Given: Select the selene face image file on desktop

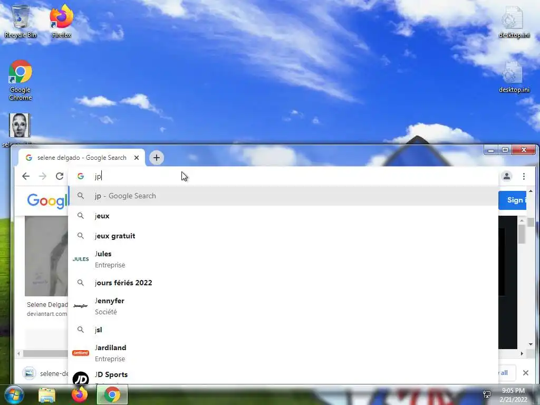Looking at the screenshot, I should [x=20, y=126].
